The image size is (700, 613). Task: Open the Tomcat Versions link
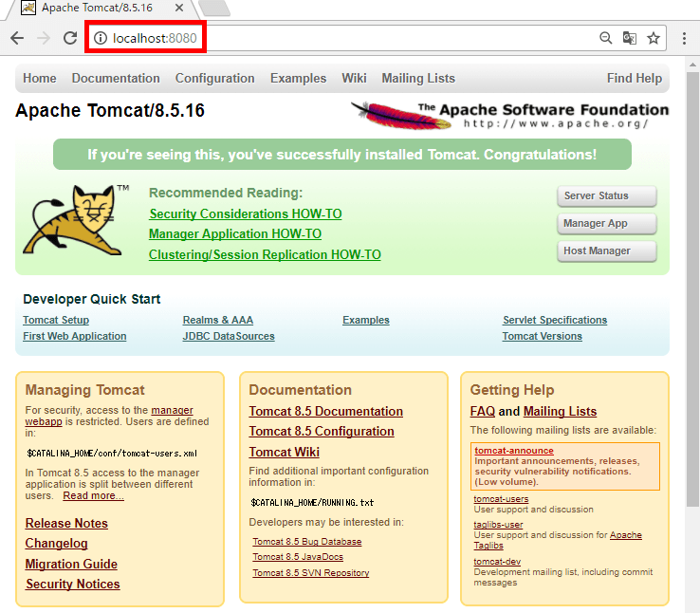click(x=542, y=336)
